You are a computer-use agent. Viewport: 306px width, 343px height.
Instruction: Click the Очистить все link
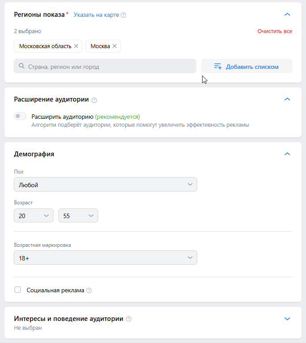(275, 31)
